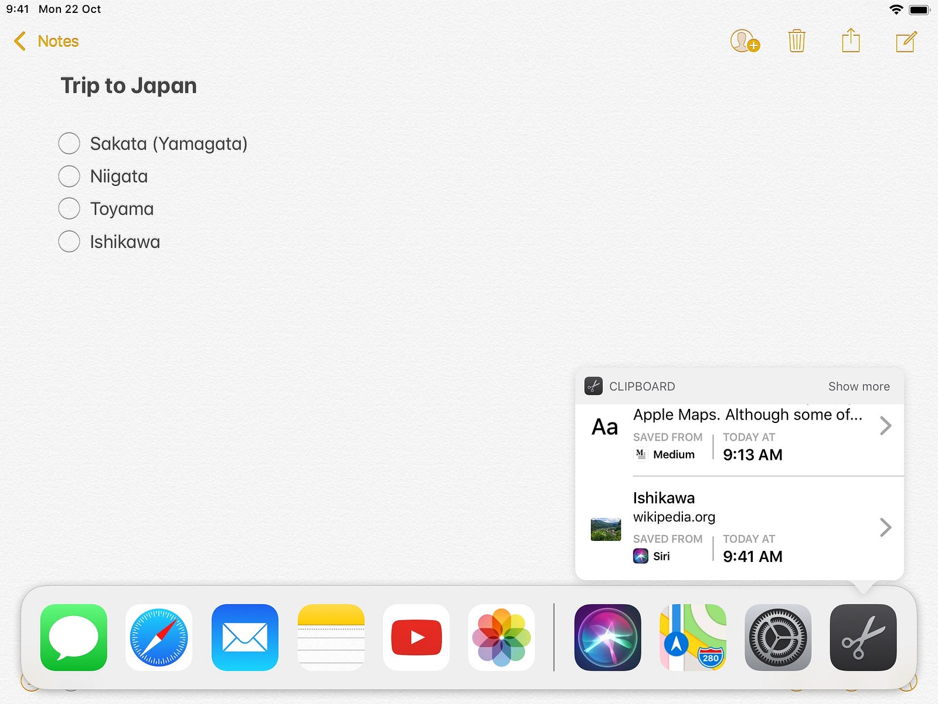Viewport: 938px width, 704px height.
Task: Open Settings from the dock
Action: coord(778,638)
